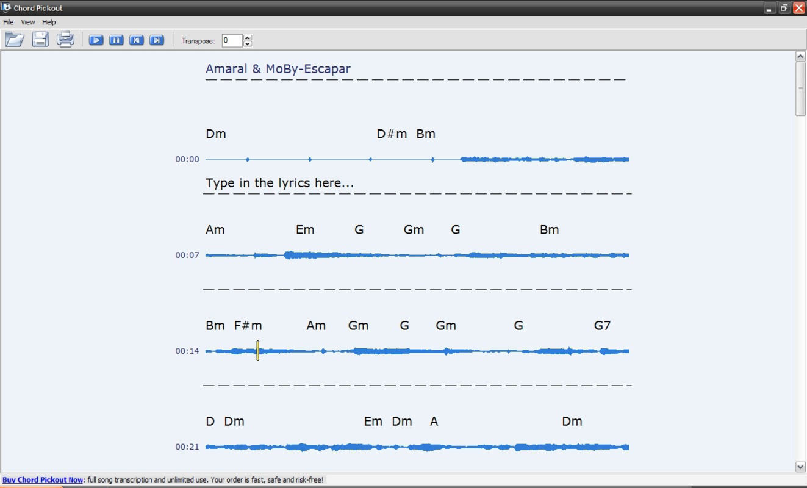Screen dimensions: 807x488
Task: Decrease transpose with the down arrow
Action: click(x=248, y=44)
